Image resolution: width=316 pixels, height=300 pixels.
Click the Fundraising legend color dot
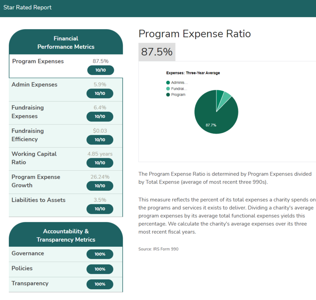(x=168, y=88)
